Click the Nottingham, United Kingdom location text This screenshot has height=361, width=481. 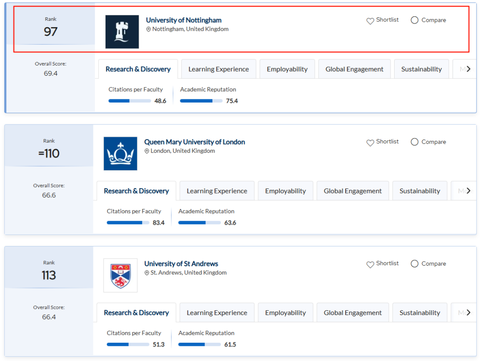(x=191, y=29)
